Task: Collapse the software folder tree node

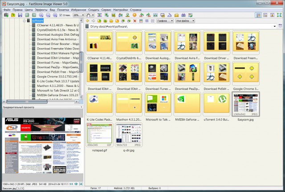Action: (x=24, y=21)
